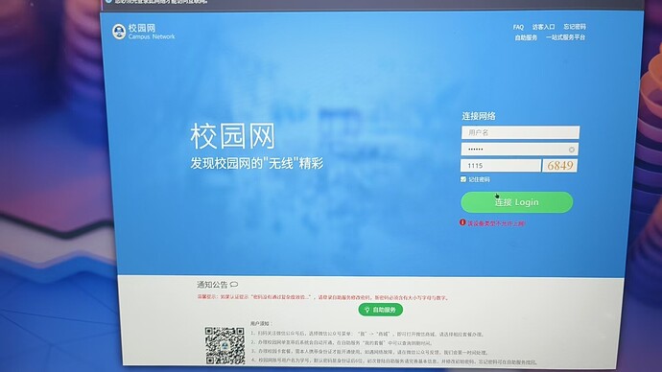
Task: Click the Campus Network logo icon
Action: (119, 32)
